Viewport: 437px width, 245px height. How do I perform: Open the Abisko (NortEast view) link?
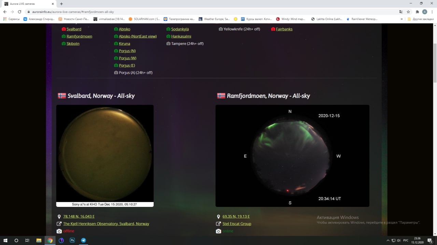coord(138,36)
